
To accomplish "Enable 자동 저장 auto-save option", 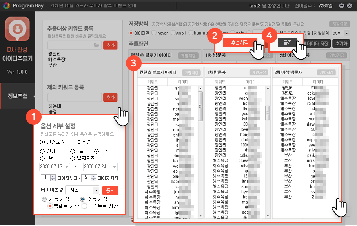I will (44, 199).
